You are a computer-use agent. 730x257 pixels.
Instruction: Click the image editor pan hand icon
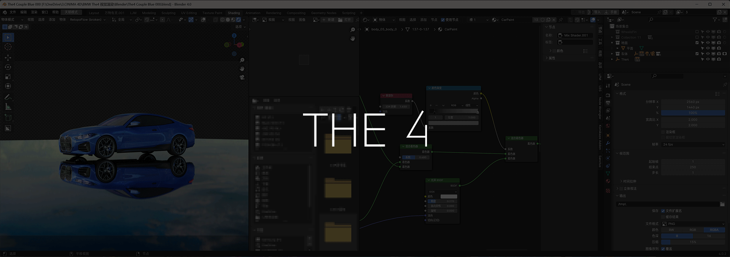[x=352, y=38]
